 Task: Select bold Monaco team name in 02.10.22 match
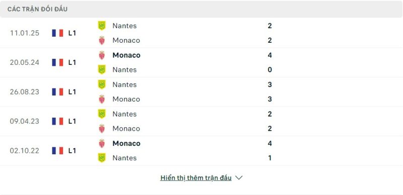(x=126, y=143)
